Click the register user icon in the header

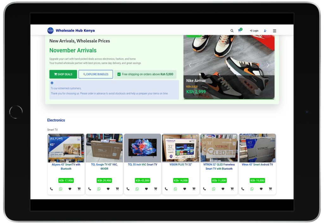click(x=265, y=31)
